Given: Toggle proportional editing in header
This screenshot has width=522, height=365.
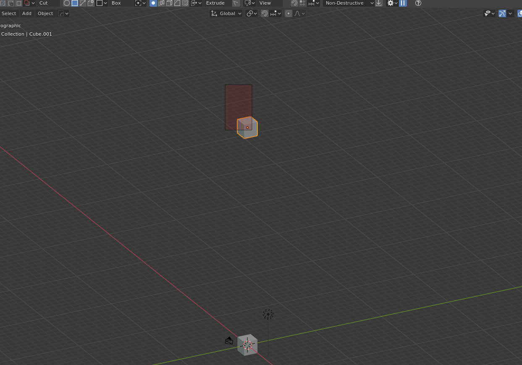Looking at the screenshot, I should click(x=289, y=13).
